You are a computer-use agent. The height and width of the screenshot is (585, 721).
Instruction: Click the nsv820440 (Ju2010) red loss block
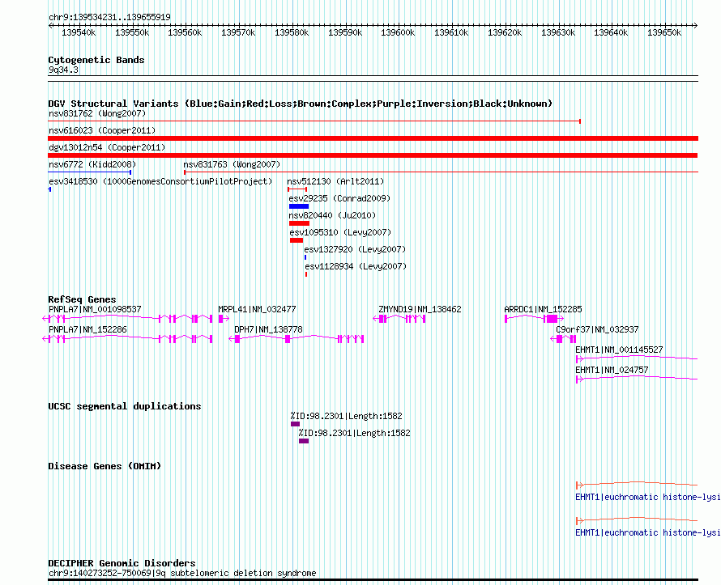pyautogui.click(x=299, y=223)
